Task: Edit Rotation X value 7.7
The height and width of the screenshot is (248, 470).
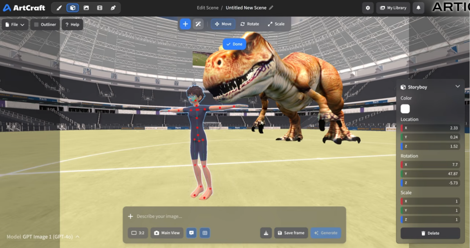Action: [x=430, y=165]
